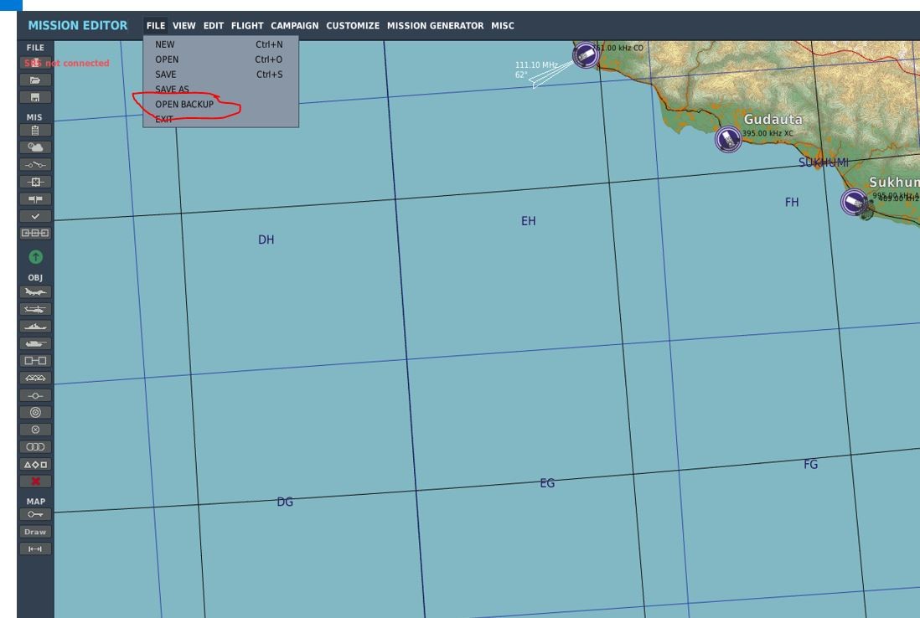Click the open mission folder icon
The width and height of the screenshot is (920, 618).
click(35, 80)
